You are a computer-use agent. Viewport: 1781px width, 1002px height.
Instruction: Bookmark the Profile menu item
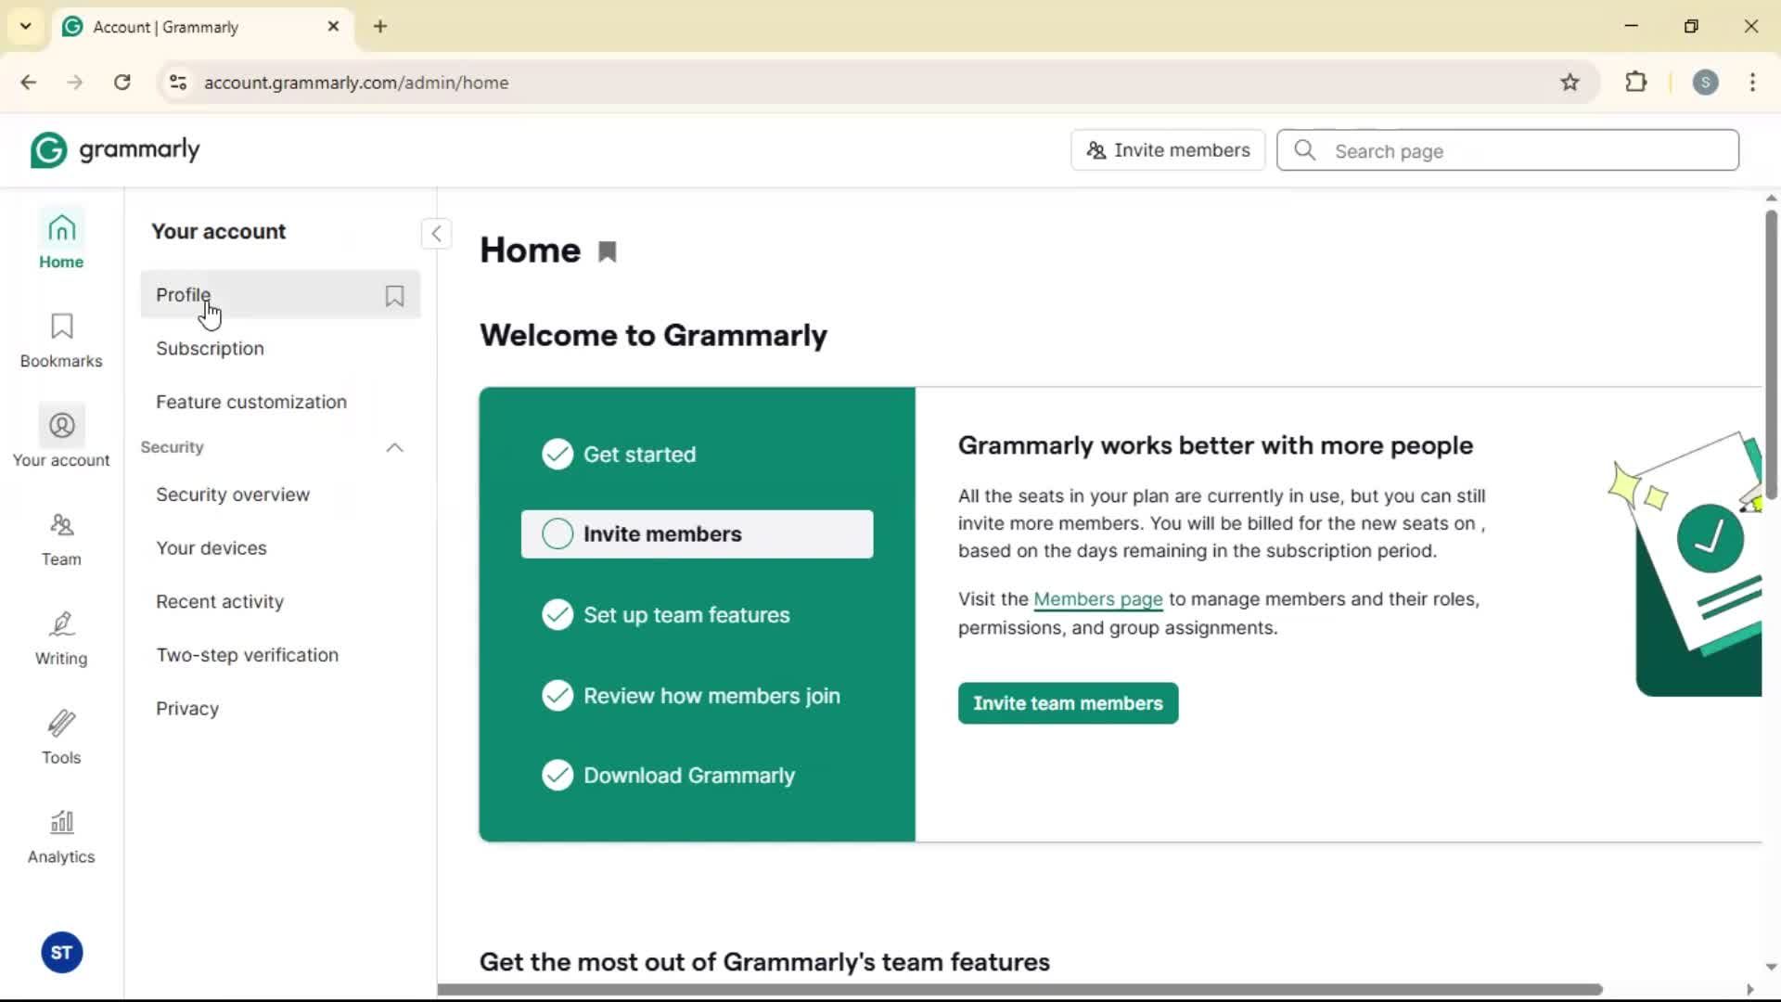coord(394,296)
